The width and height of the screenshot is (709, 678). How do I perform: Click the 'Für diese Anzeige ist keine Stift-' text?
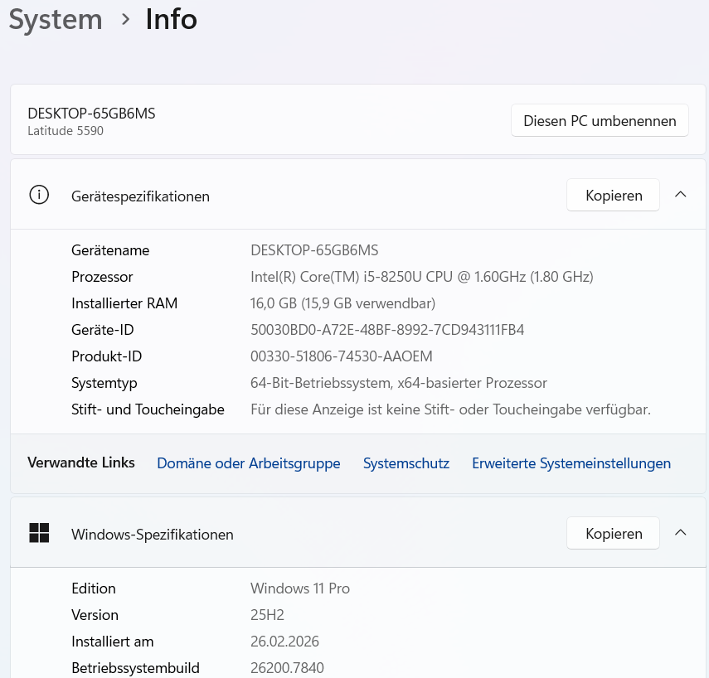[x=450, y=409]
